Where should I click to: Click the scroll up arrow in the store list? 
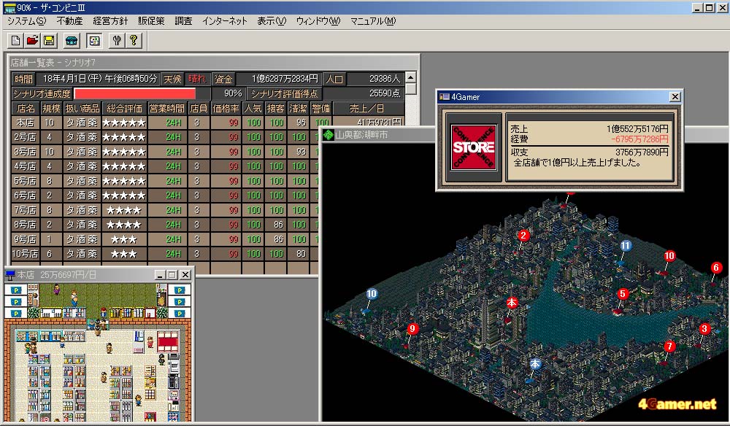point(411,77)
